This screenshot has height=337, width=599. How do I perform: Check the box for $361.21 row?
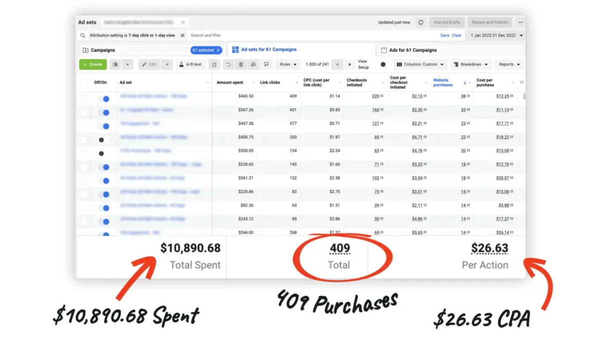point(84,181)
